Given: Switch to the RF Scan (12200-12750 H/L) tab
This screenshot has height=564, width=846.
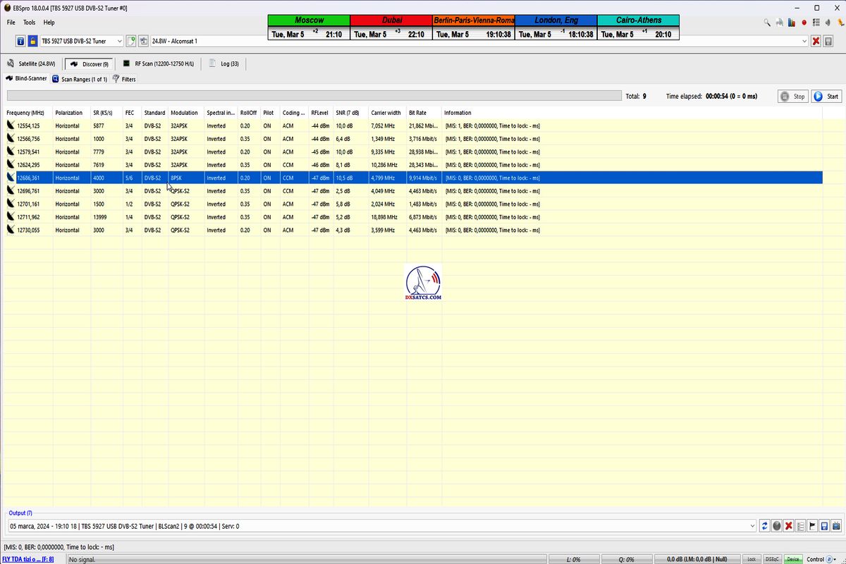Looking at the screenshot, I should pyautogui.click(x=158, y=64).
